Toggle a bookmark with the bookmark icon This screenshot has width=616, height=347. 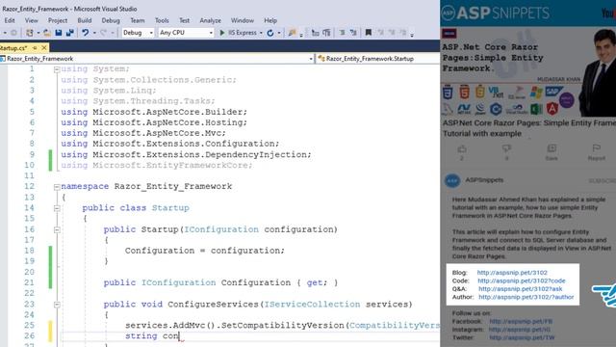point(368,33)
